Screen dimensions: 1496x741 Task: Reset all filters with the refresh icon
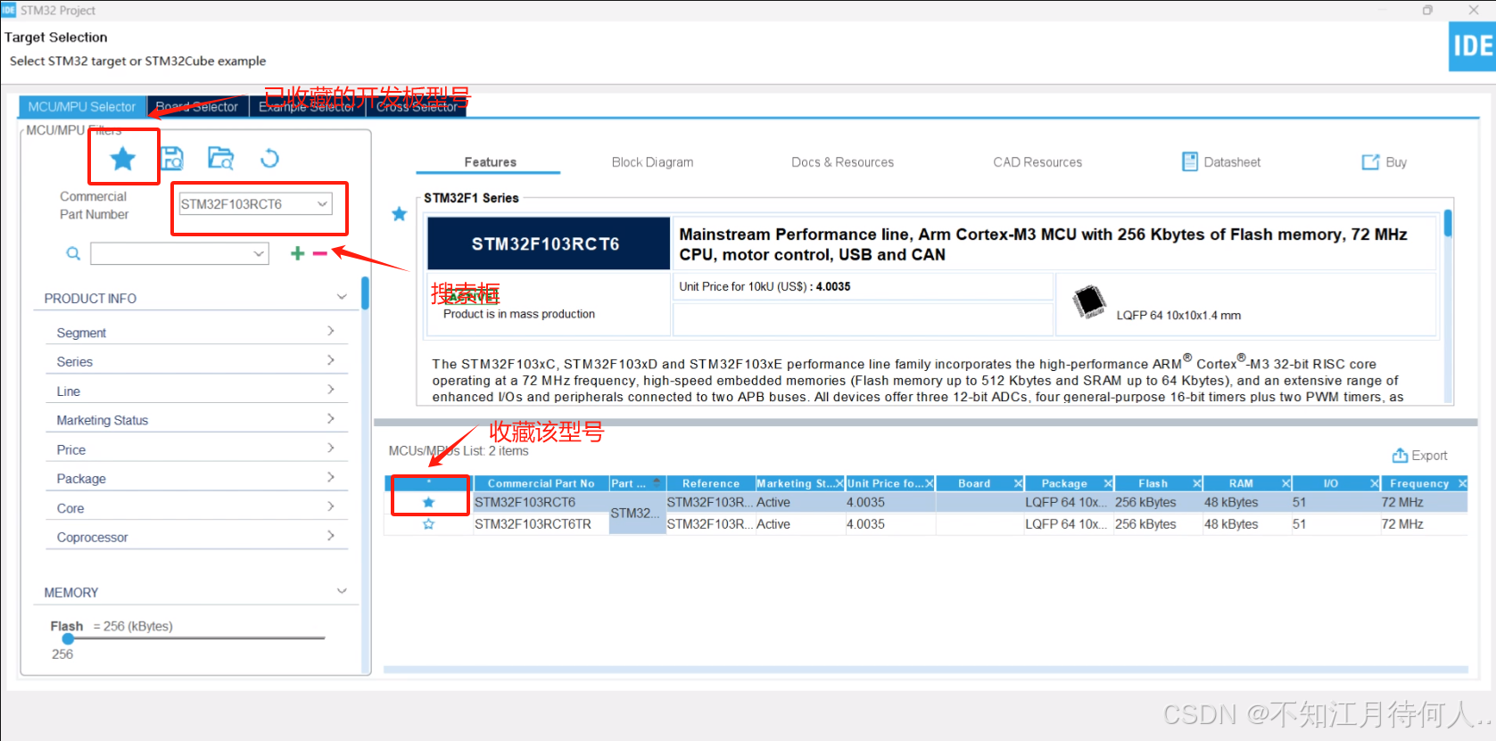(269, 159)
